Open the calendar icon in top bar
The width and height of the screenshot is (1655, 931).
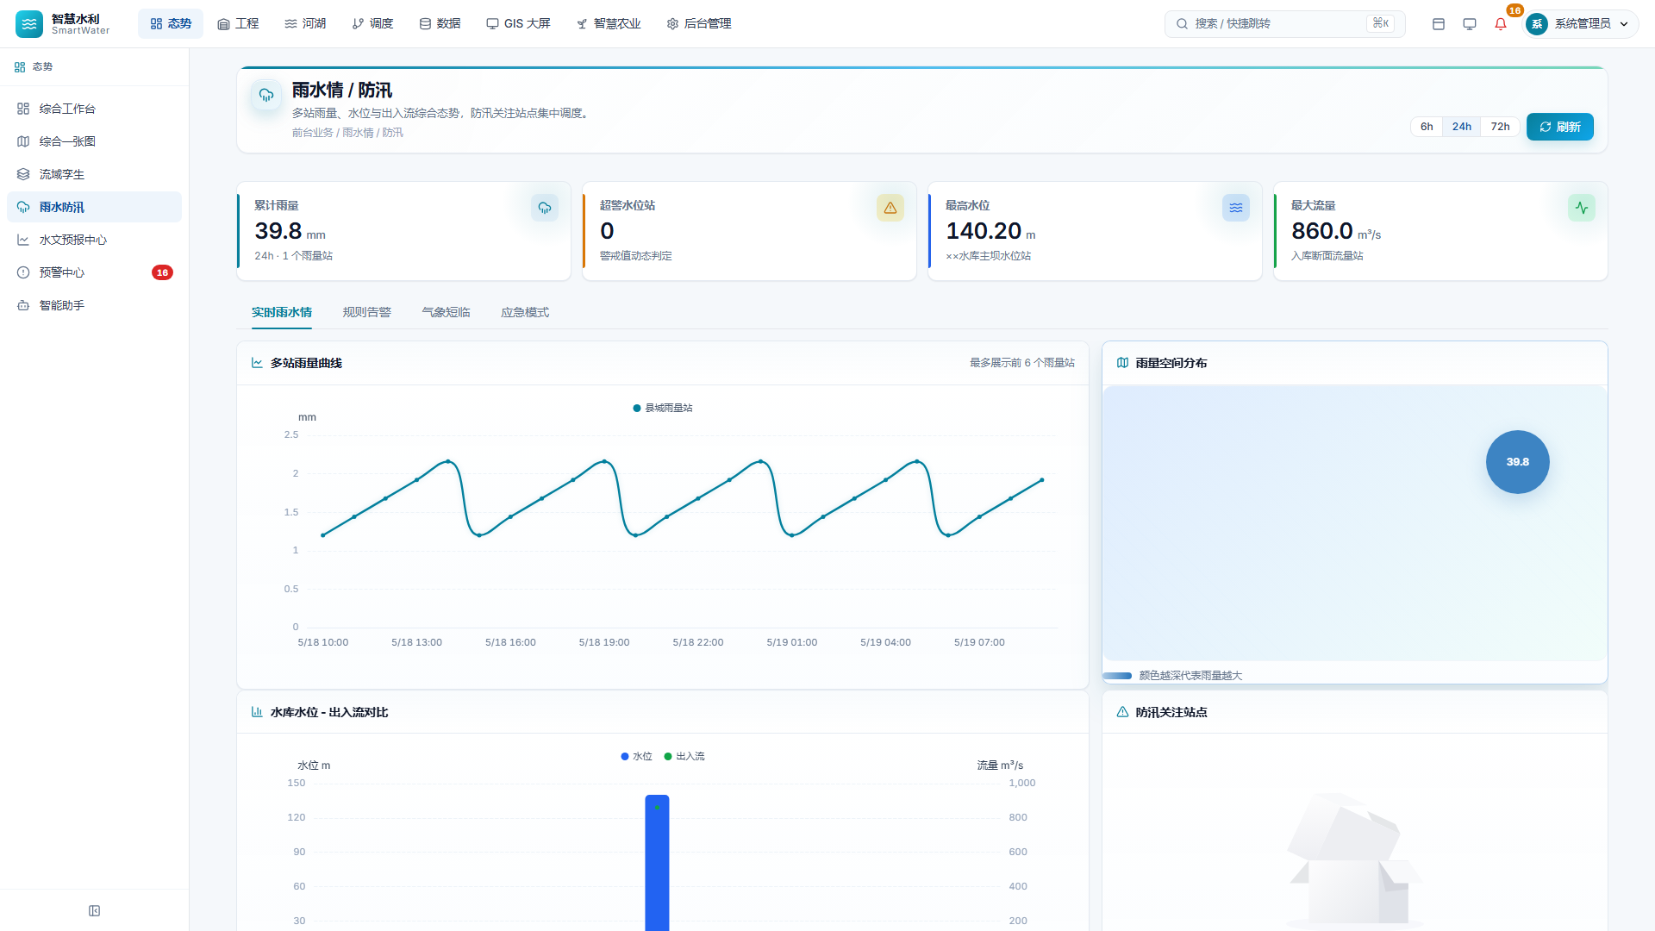1439,24
